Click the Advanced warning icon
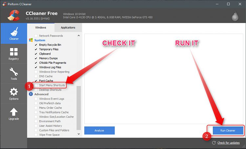The height and width of the screenshot is (149, 246). coord(31,94)
